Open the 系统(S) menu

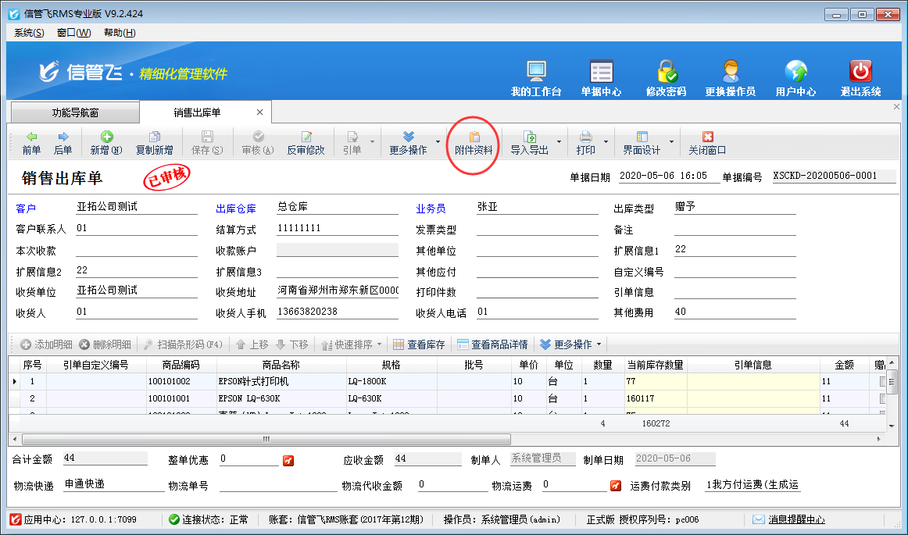pyautogui.click(x=29, y=33)
